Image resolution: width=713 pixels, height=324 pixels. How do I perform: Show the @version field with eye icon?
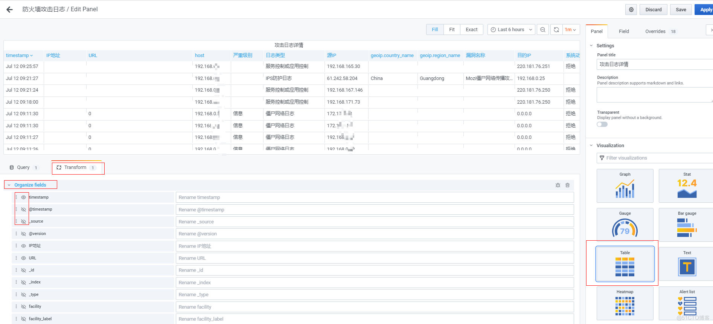click(x=23, y=234)
